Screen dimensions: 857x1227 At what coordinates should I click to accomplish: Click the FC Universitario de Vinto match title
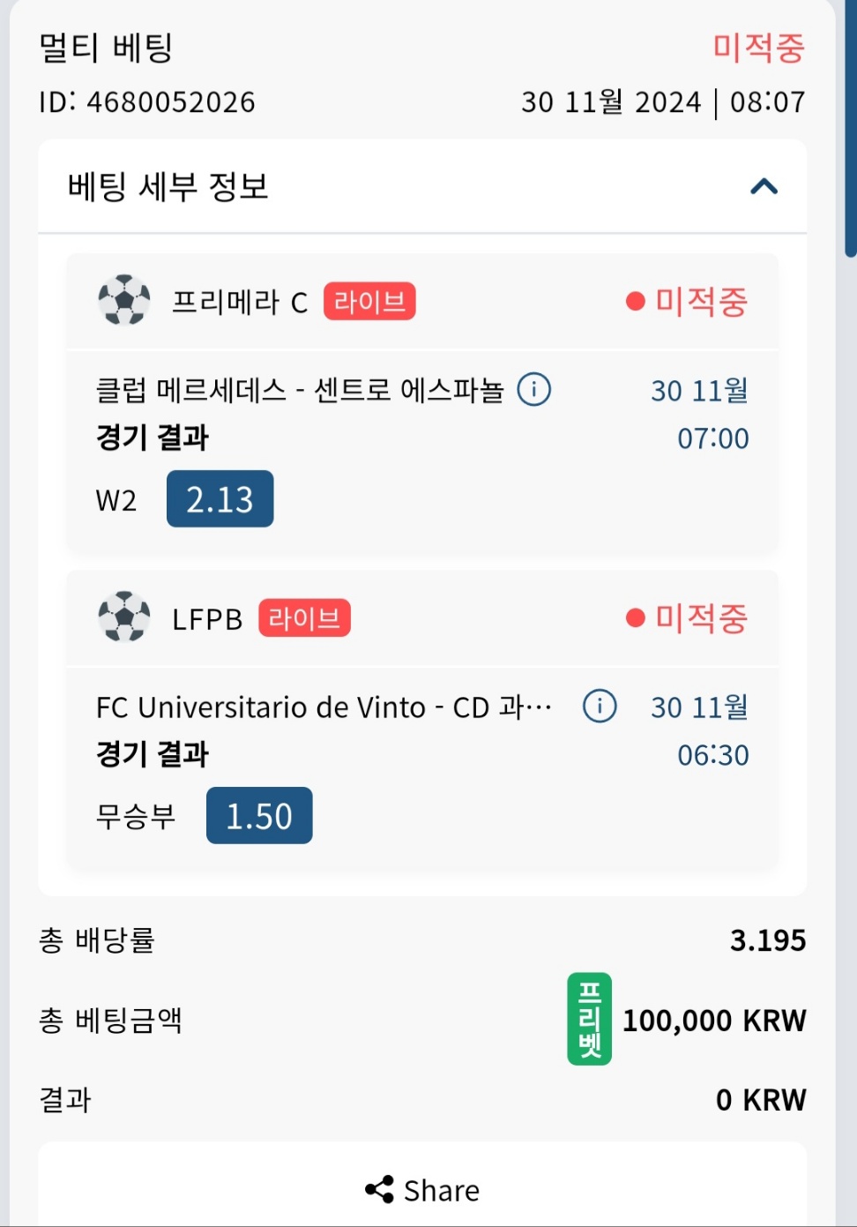point(324,707)
